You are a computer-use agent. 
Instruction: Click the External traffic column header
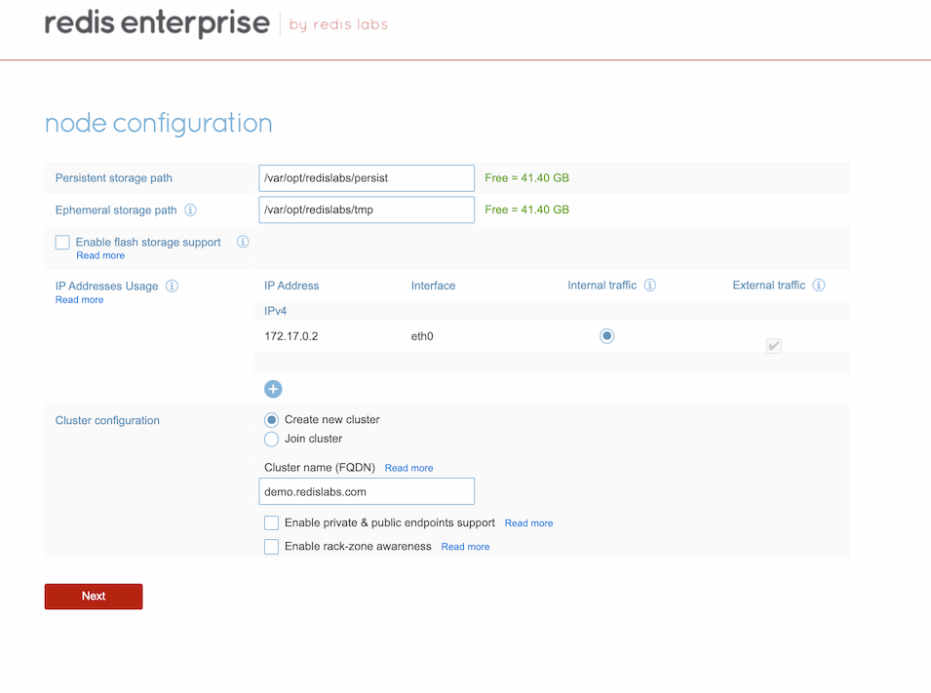click(769, 285)
